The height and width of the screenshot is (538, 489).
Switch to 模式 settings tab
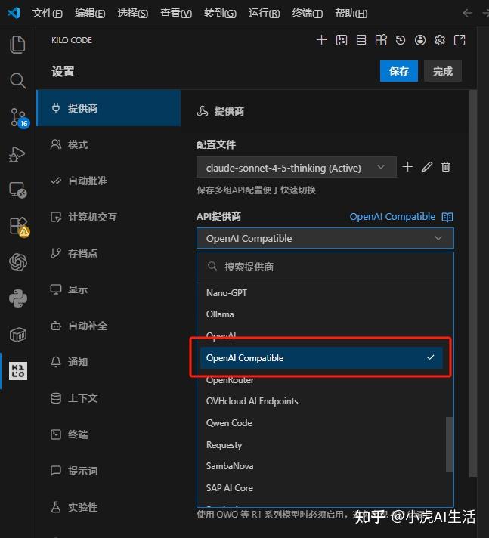[108, 144]
